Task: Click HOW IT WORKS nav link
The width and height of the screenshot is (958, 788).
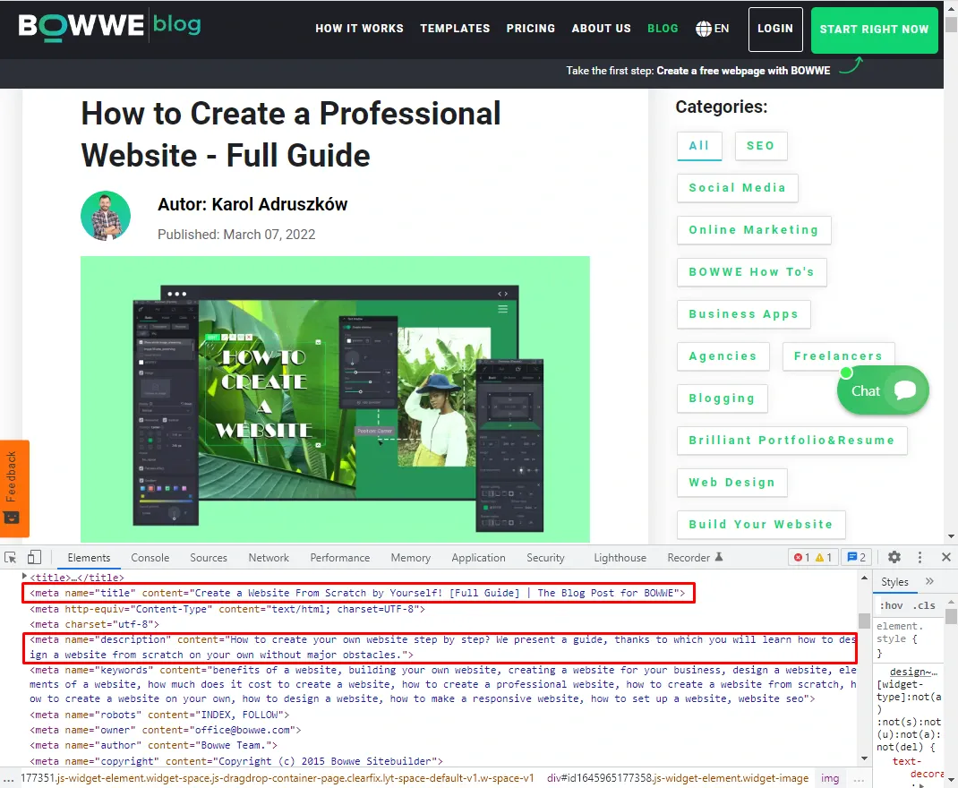Action: tap(359, 29)
